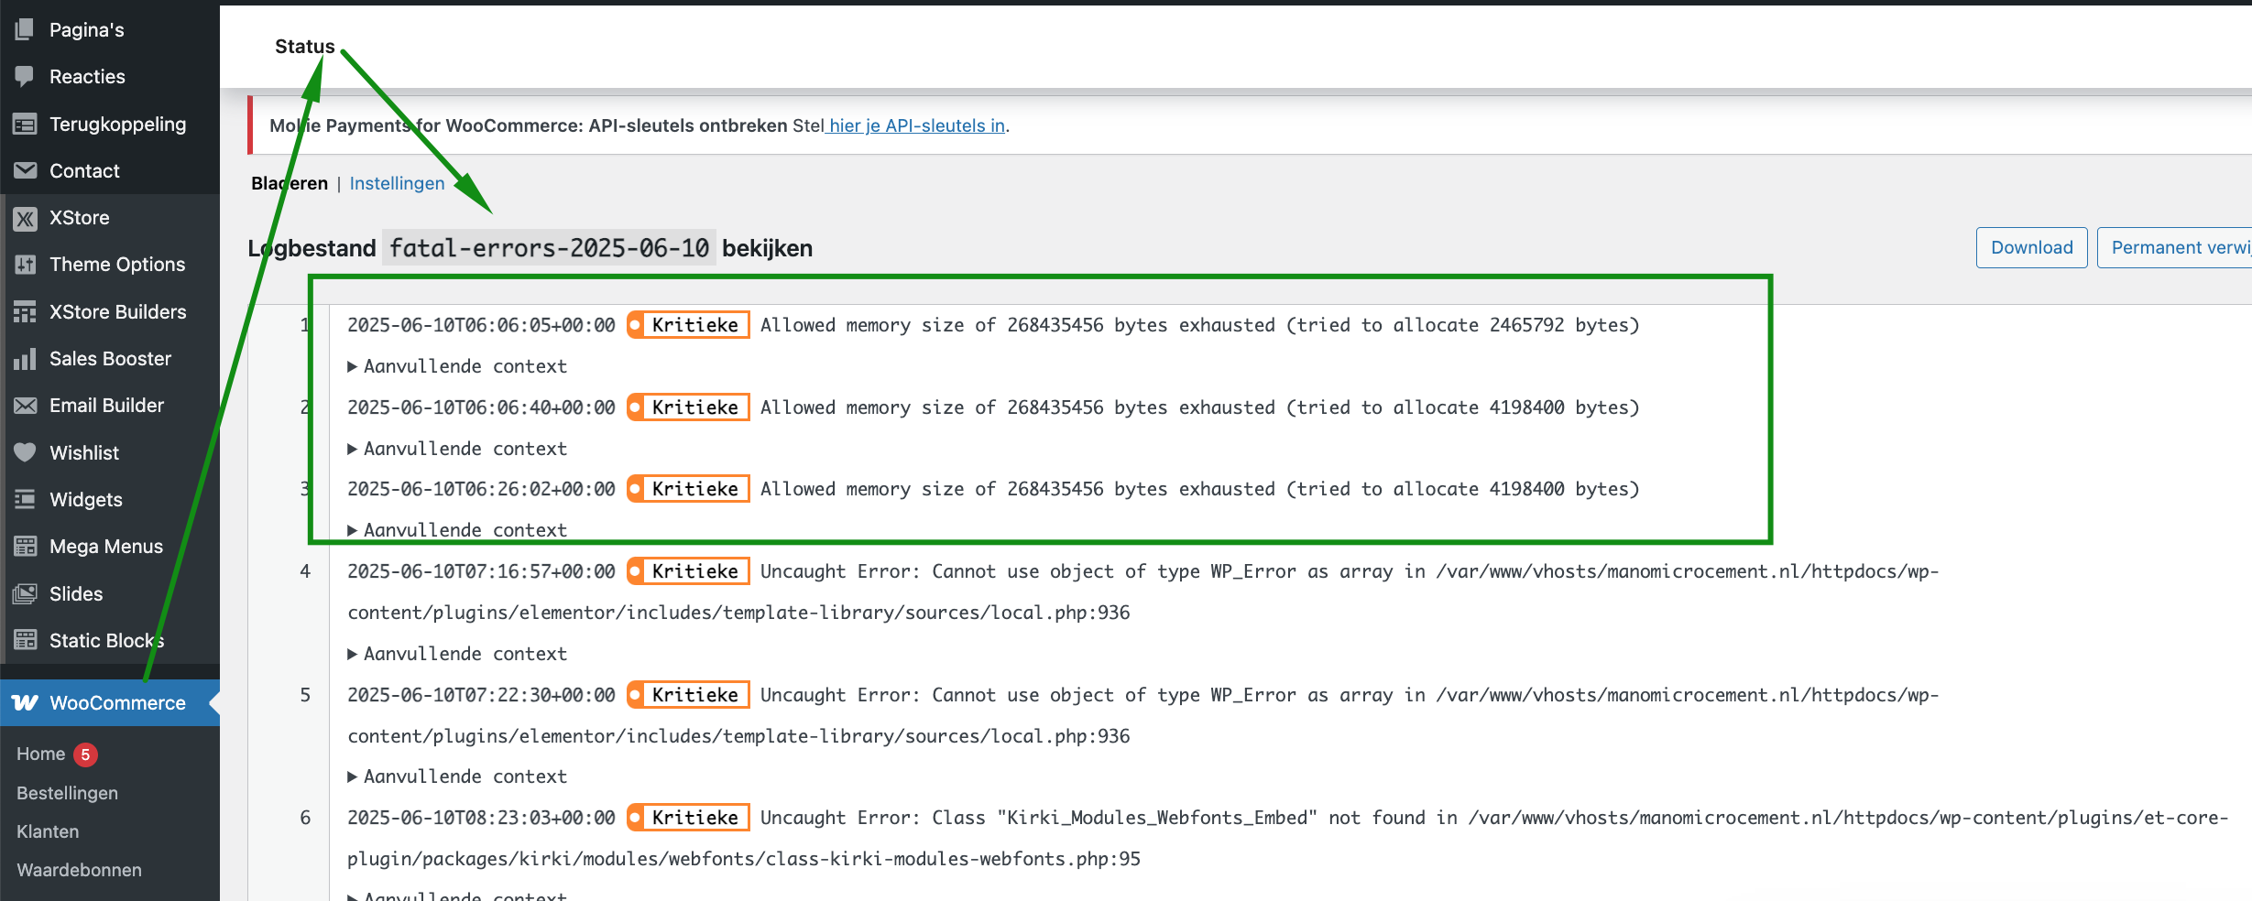Screen dimensions: 2252x901
Task: Click the XStore logo icon
Action: (x=25, y=218)
